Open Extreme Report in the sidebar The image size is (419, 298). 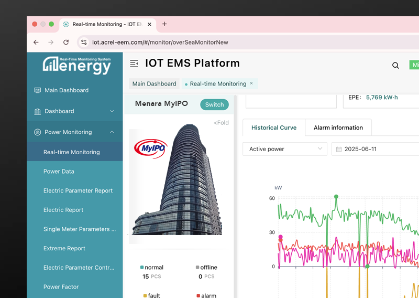[x=74, y=249]
